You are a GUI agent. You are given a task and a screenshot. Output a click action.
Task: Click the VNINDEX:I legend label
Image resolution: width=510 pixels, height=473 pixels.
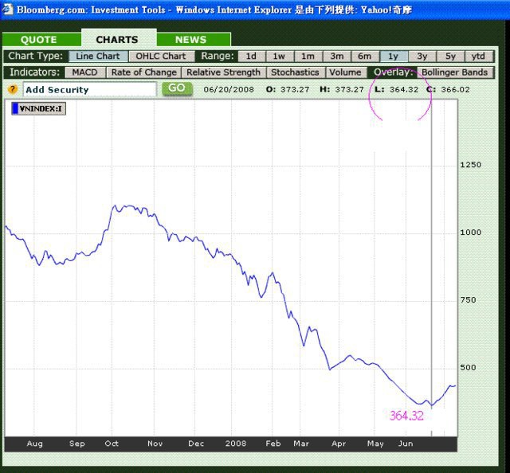pyautogui.click(x=41, y=108)
